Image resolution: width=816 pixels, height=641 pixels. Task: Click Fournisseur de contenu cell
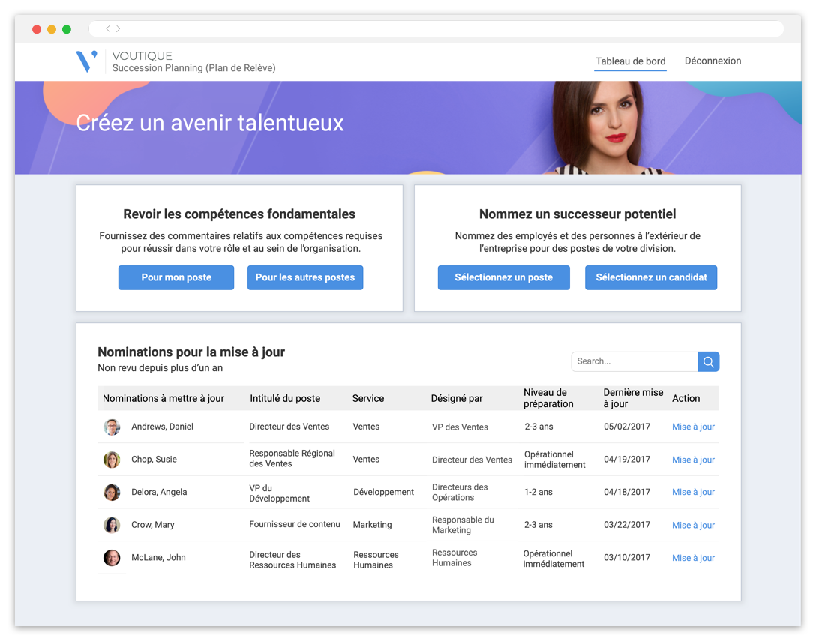coord(295,525)
